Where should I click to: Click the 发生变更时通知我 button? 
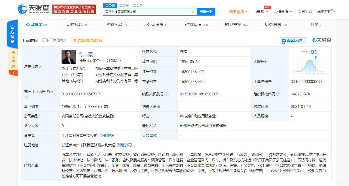[88, 40]
